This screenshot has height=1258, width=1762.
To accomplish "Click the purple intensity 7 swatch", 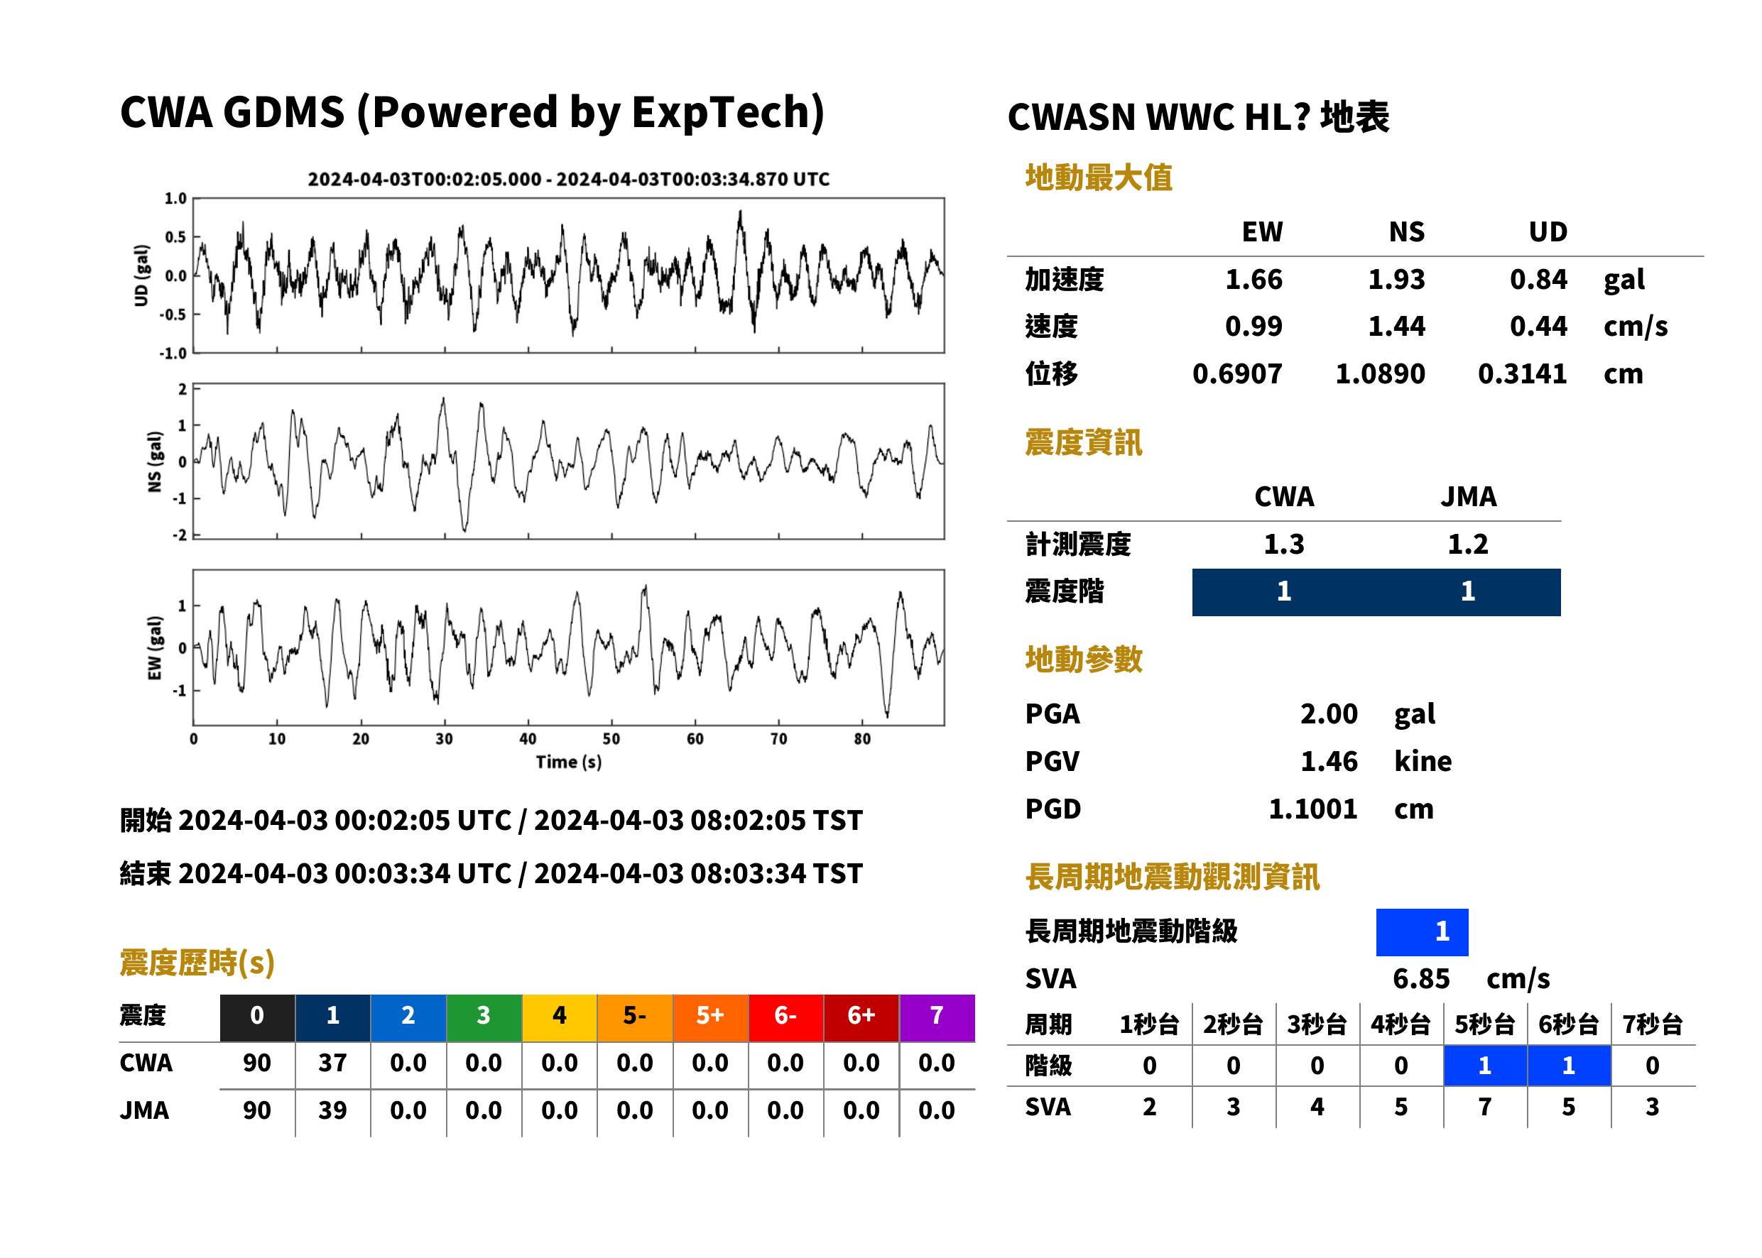I will click(x=937, y=1018).
